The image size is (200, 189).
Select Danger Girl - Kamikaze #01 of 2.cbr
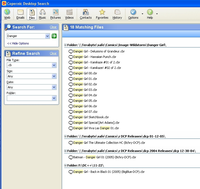pos(96,62)
